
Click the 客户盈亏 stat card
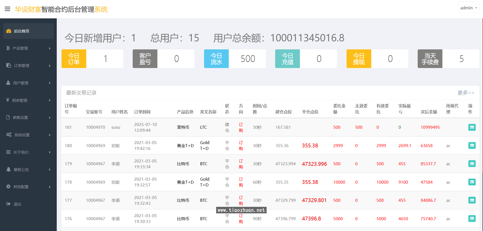click(x=163, y=59)
